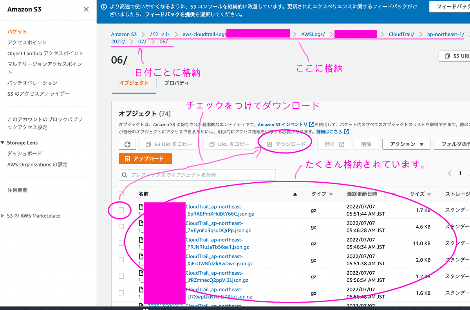Open the 詳細はこちら link

pyautogui.click(x=333, y=132)
